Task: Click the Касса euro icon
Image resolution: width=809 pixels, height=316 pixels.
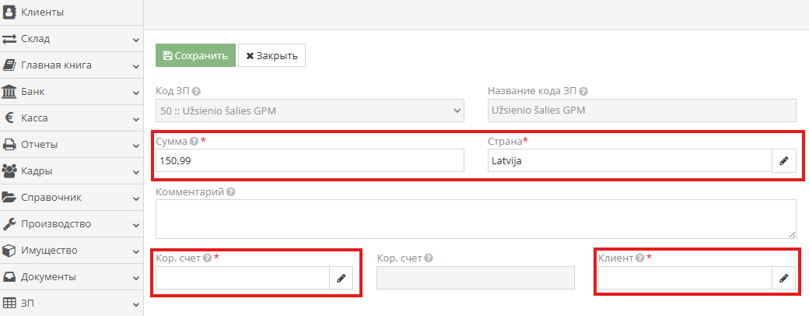Action: (9, 118)
